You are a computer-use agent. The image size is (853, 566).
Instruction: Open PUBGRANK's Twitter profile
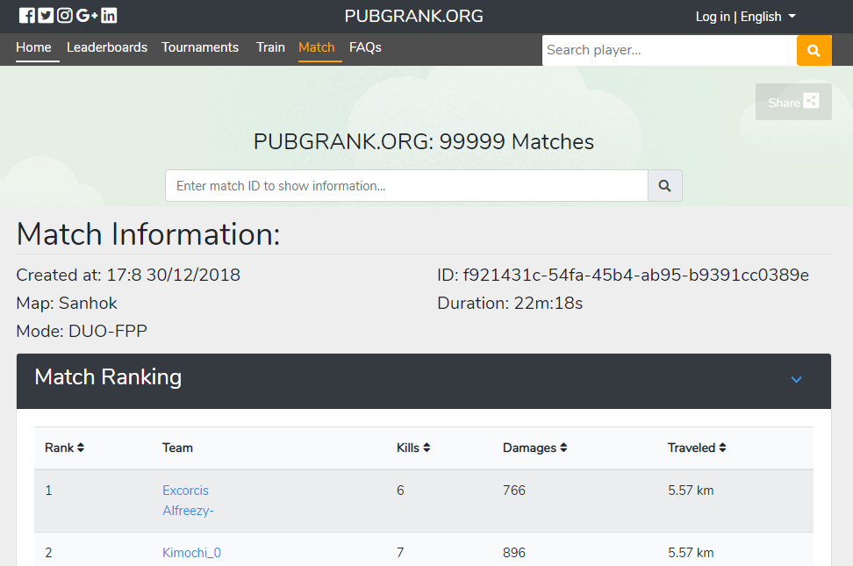coord(45,15)
